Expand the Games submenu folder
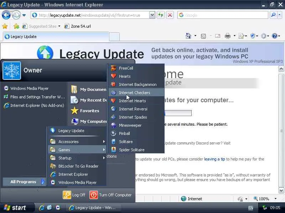The height and width of the screenshot is (213, 285). tap(77, 149)
